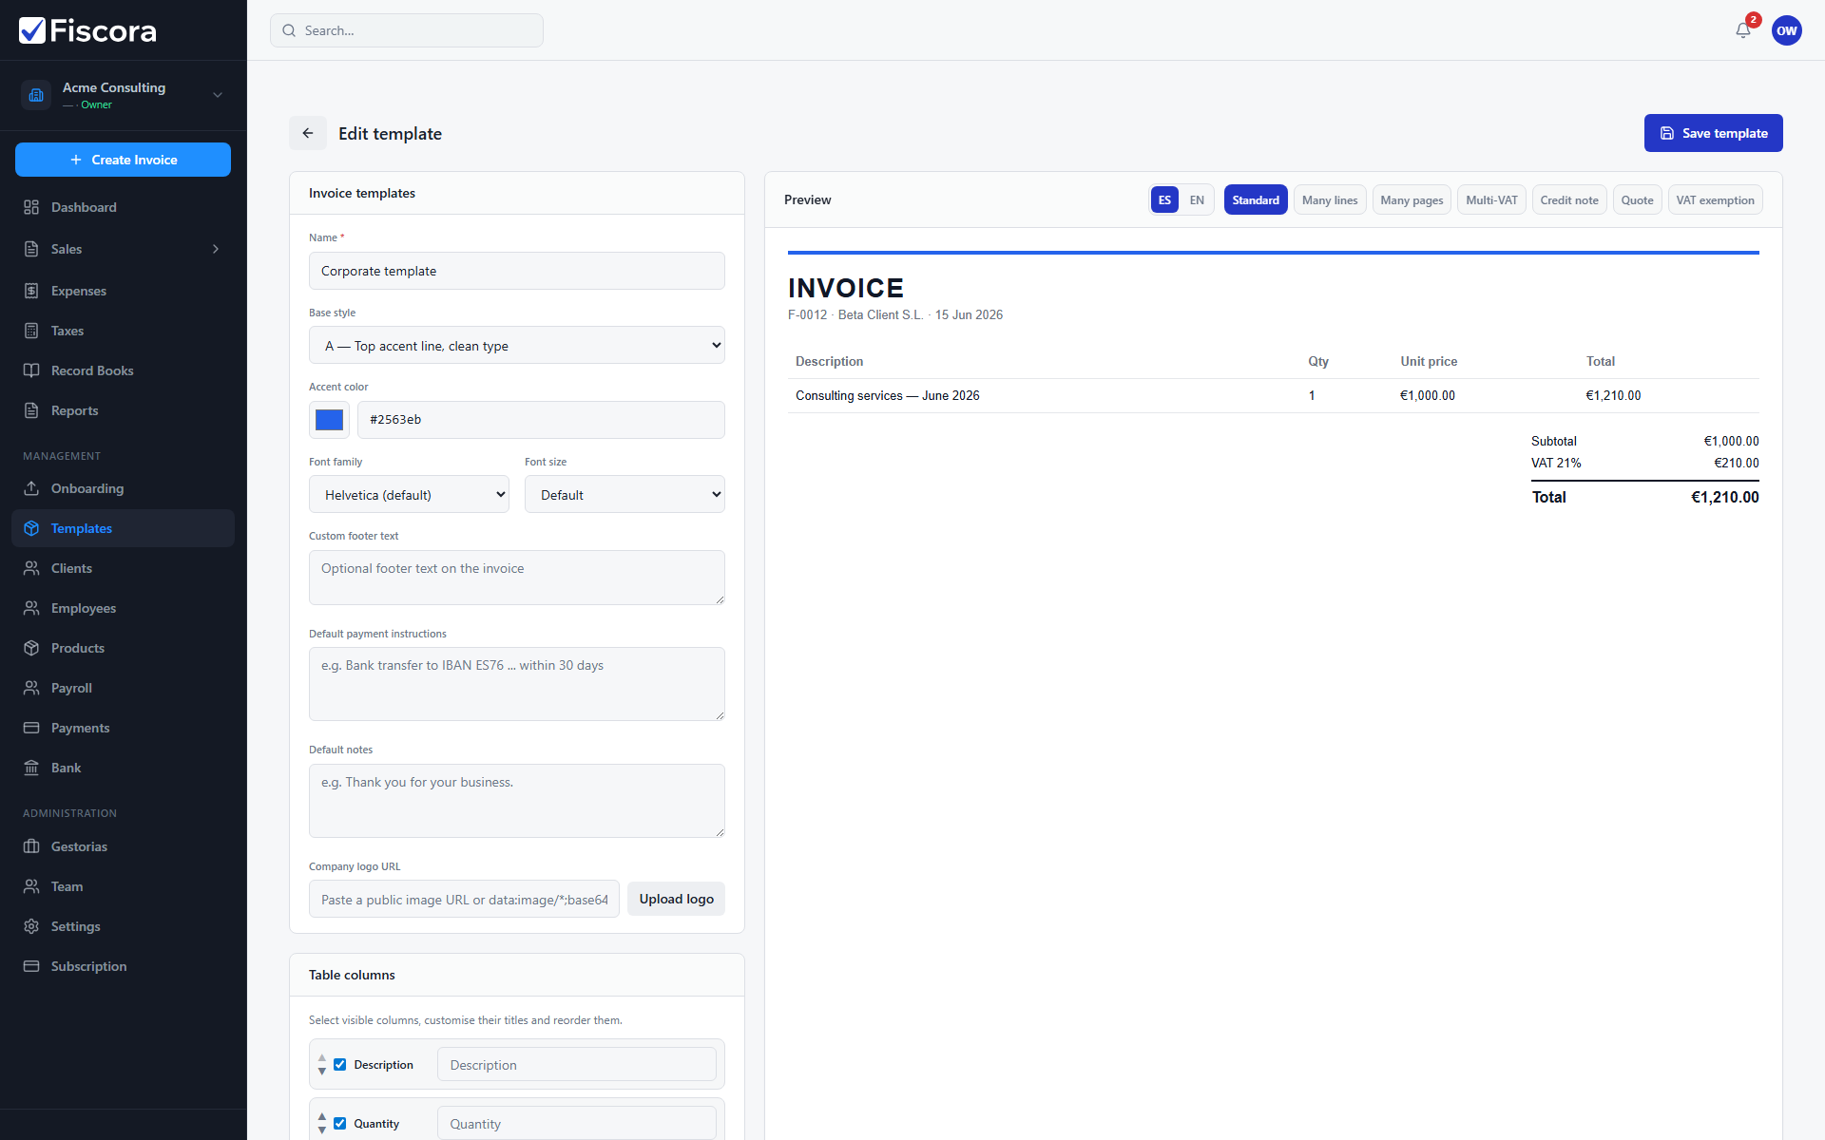This screenshot has width=1825, height=1140.
Task: Open the Font family dropdown
Action: click(x=409, y=495)
